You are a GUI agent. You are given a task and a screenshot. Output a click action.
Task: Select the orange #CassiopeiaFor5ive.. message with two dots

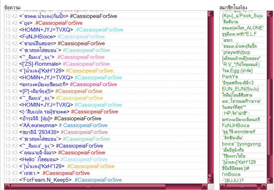(x=91, y=71)
